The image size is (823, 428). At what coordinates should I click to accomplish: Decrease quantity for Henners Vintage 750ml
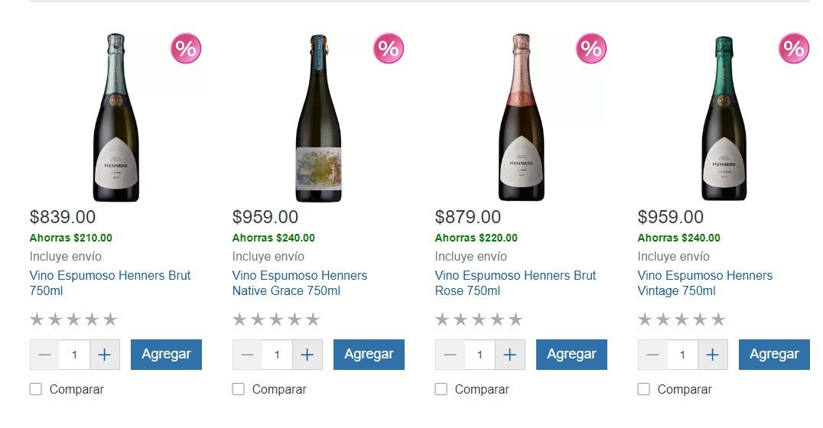(x=652, y=355)
